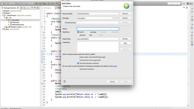
Task: Click the Cancel button
Action: click(112, 81)
